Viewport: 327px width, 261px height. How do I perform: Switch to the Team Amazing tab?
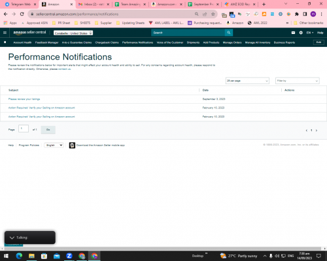(x=130, y=4)
